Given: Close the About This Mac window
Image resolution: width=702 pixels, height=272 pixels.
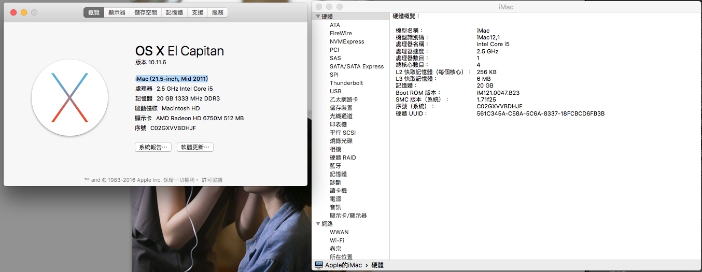Looking at the screenshot, I should coord(13,12).
